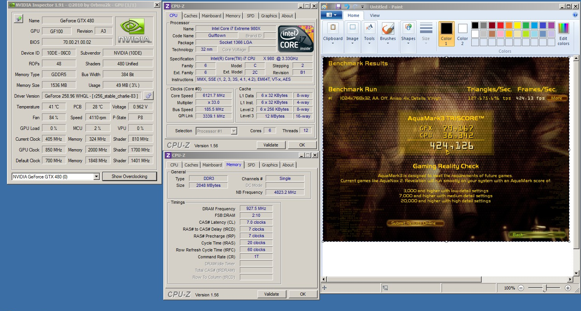581x311 pixels.
Task: Open Caches tab in upper CPU-Z window
Action: [x=190, y=16]
